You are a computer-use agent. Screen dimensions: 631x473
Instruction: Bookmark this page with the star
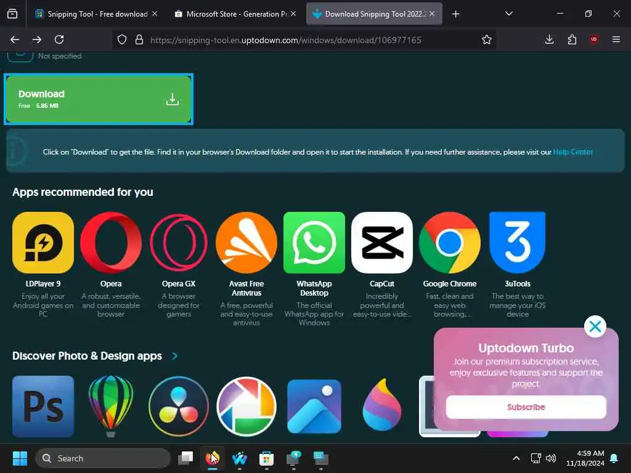(487, 39)
